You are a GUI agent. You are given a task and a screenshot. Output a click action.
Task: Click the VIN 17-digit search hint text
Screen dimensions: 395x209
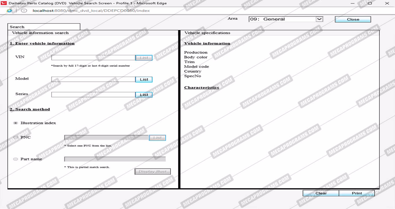click(91, 66)
